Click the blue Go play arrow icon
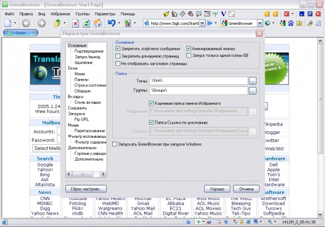Image resolution: width=325 pixels, height=227 pixels. point(210,23)
